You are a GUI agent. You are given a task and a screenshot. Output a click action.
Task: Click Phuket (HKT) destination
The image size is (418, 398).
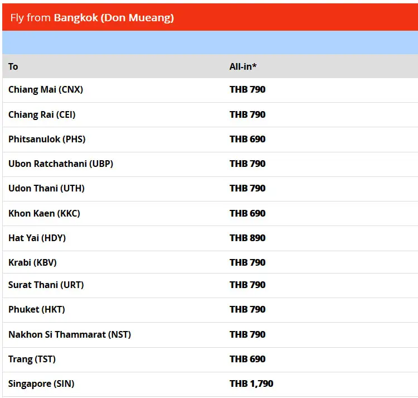37,309
